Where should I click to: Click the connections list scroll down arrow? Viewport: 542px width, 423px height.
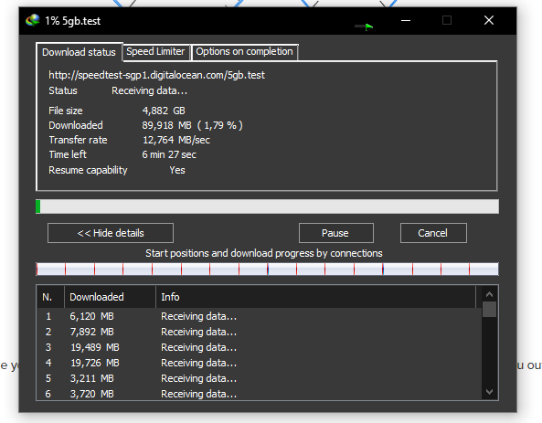coord(489,392)
